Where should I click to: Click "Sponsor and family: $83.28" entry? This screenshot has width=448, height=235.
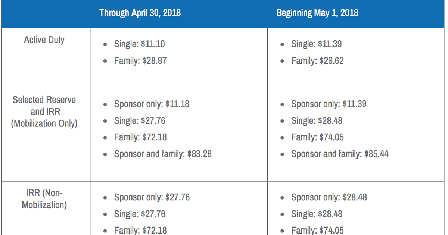pyautogui.click(x=163, y=154)
